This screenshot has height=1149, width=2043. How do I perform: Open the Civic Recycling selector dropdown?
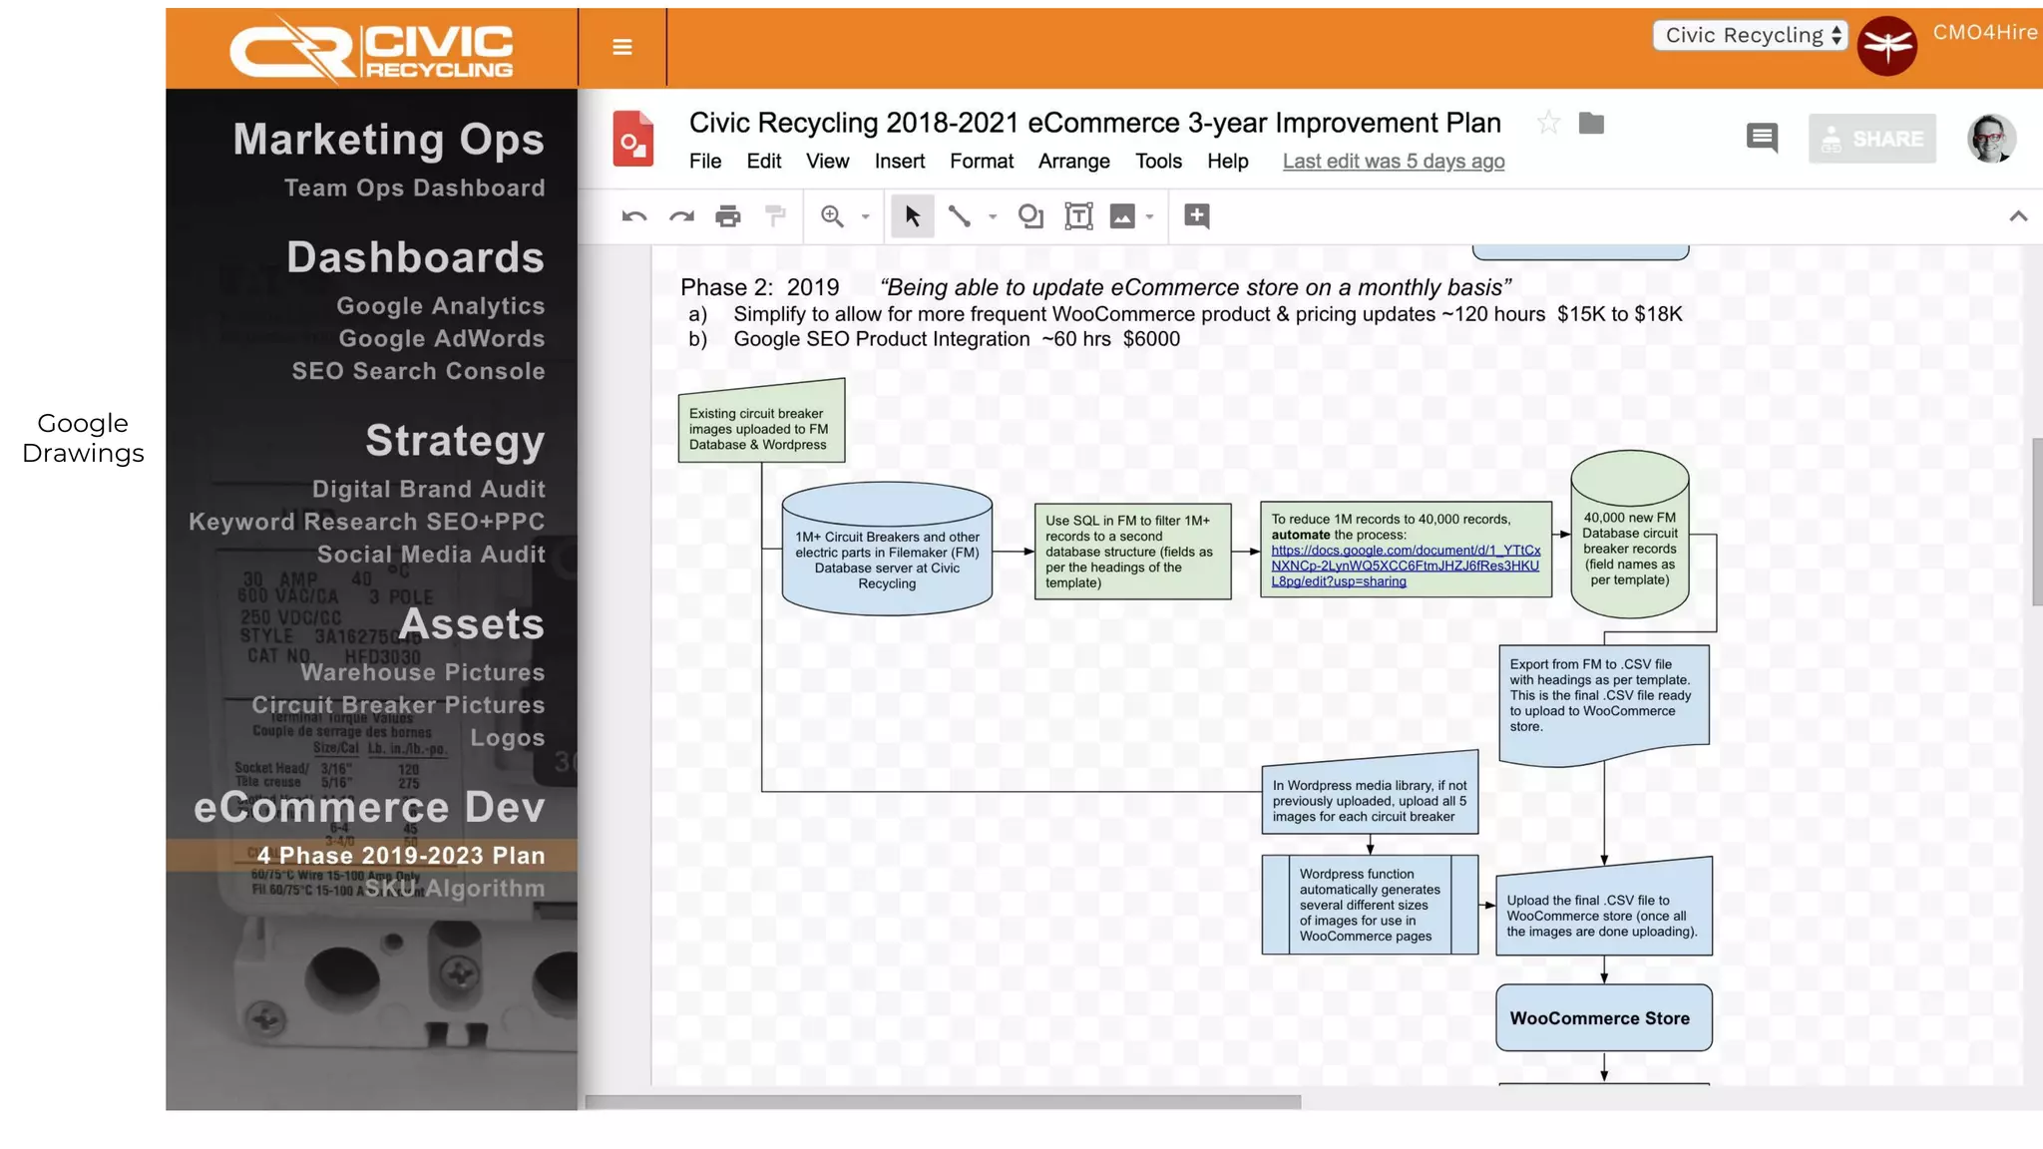(1751, 36)
